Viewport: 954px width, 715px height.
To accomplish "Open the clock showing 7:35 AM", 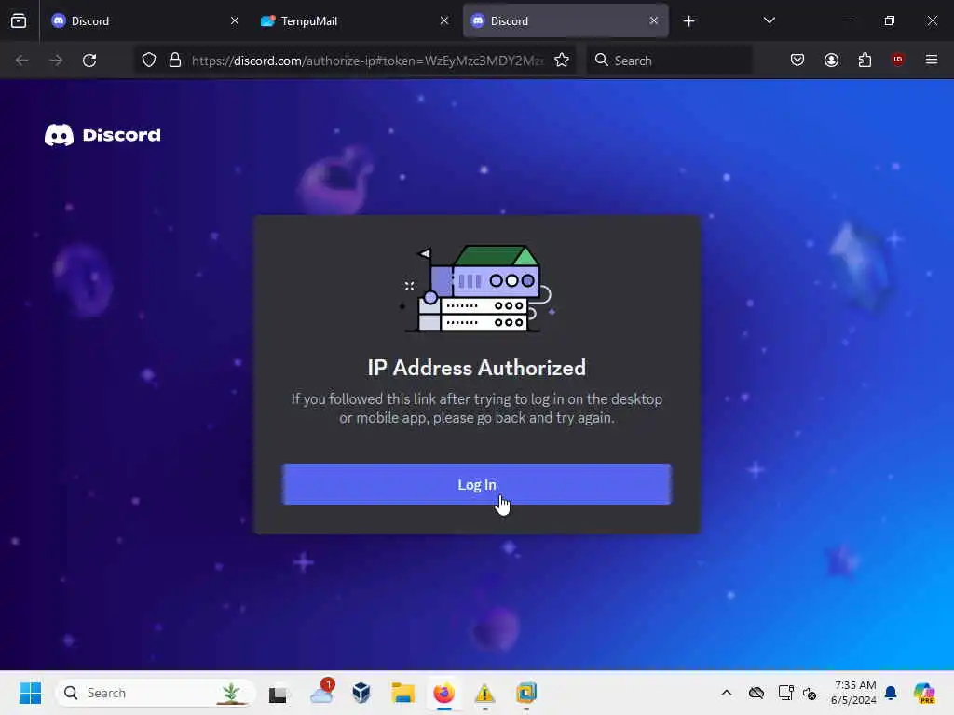I will click(853, 693).
